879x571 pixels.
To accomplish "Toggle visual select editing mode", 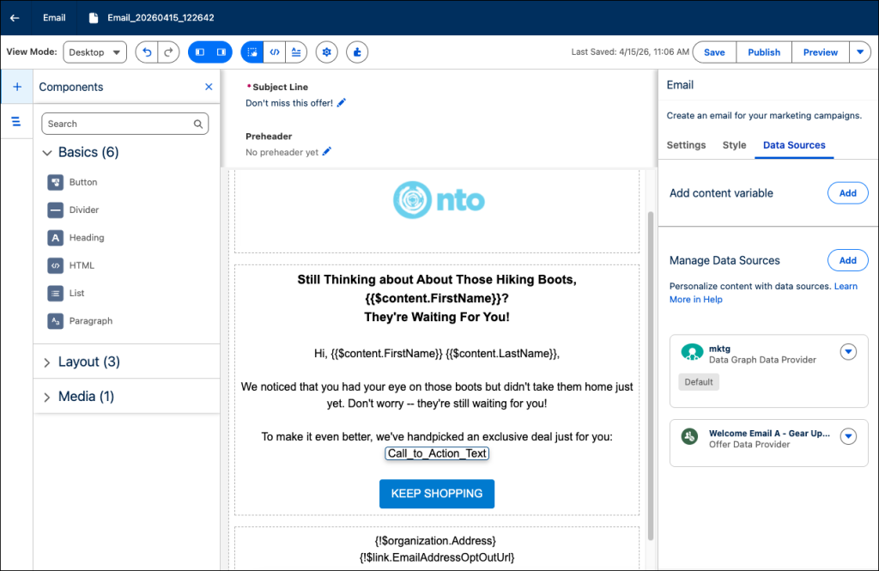I will point(252,52).
